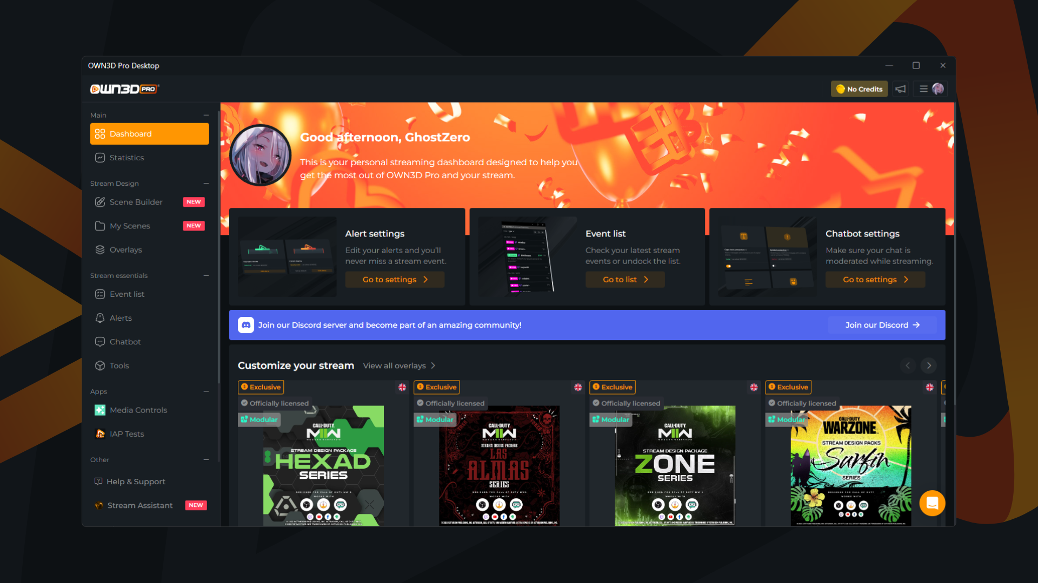
Task: Click language flag icon on Hexad card
Action: 402,387
